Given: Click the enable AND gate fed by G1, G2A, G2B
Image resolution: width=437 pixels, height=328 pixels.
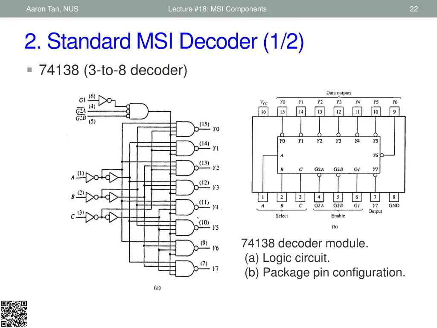Looking at the screenshot, I should (138, 111).
